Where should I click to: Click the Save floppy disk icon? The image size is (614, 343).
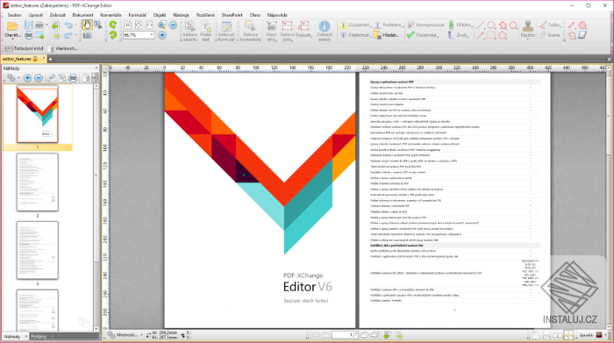point(29,25)
